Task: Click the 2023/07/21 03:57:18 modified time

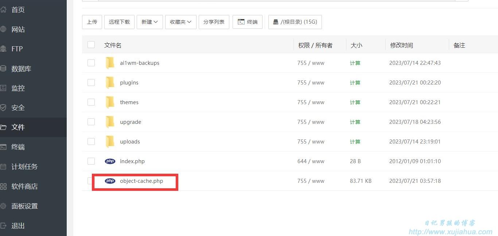Action: tap(415, 181)
